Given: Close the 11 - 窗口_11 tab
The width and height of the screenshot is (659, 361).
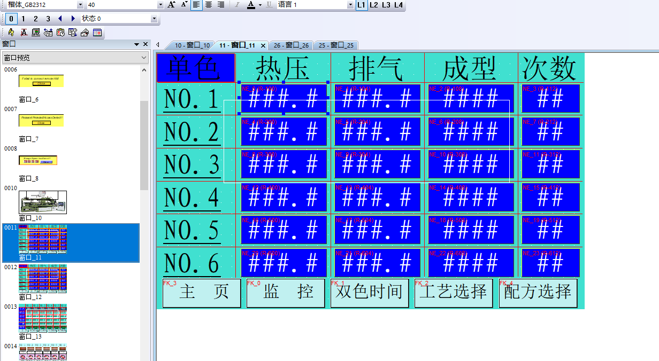Looking at the screenshot, I should point(263,45).
